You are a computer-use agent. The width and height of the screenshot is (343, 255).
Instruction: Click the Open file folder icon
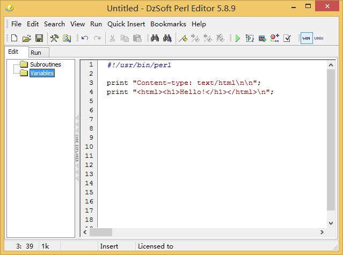[26, 38]
